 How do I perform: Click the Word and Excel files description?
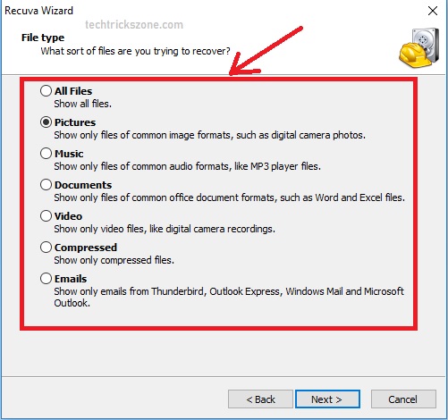[229, 197]
